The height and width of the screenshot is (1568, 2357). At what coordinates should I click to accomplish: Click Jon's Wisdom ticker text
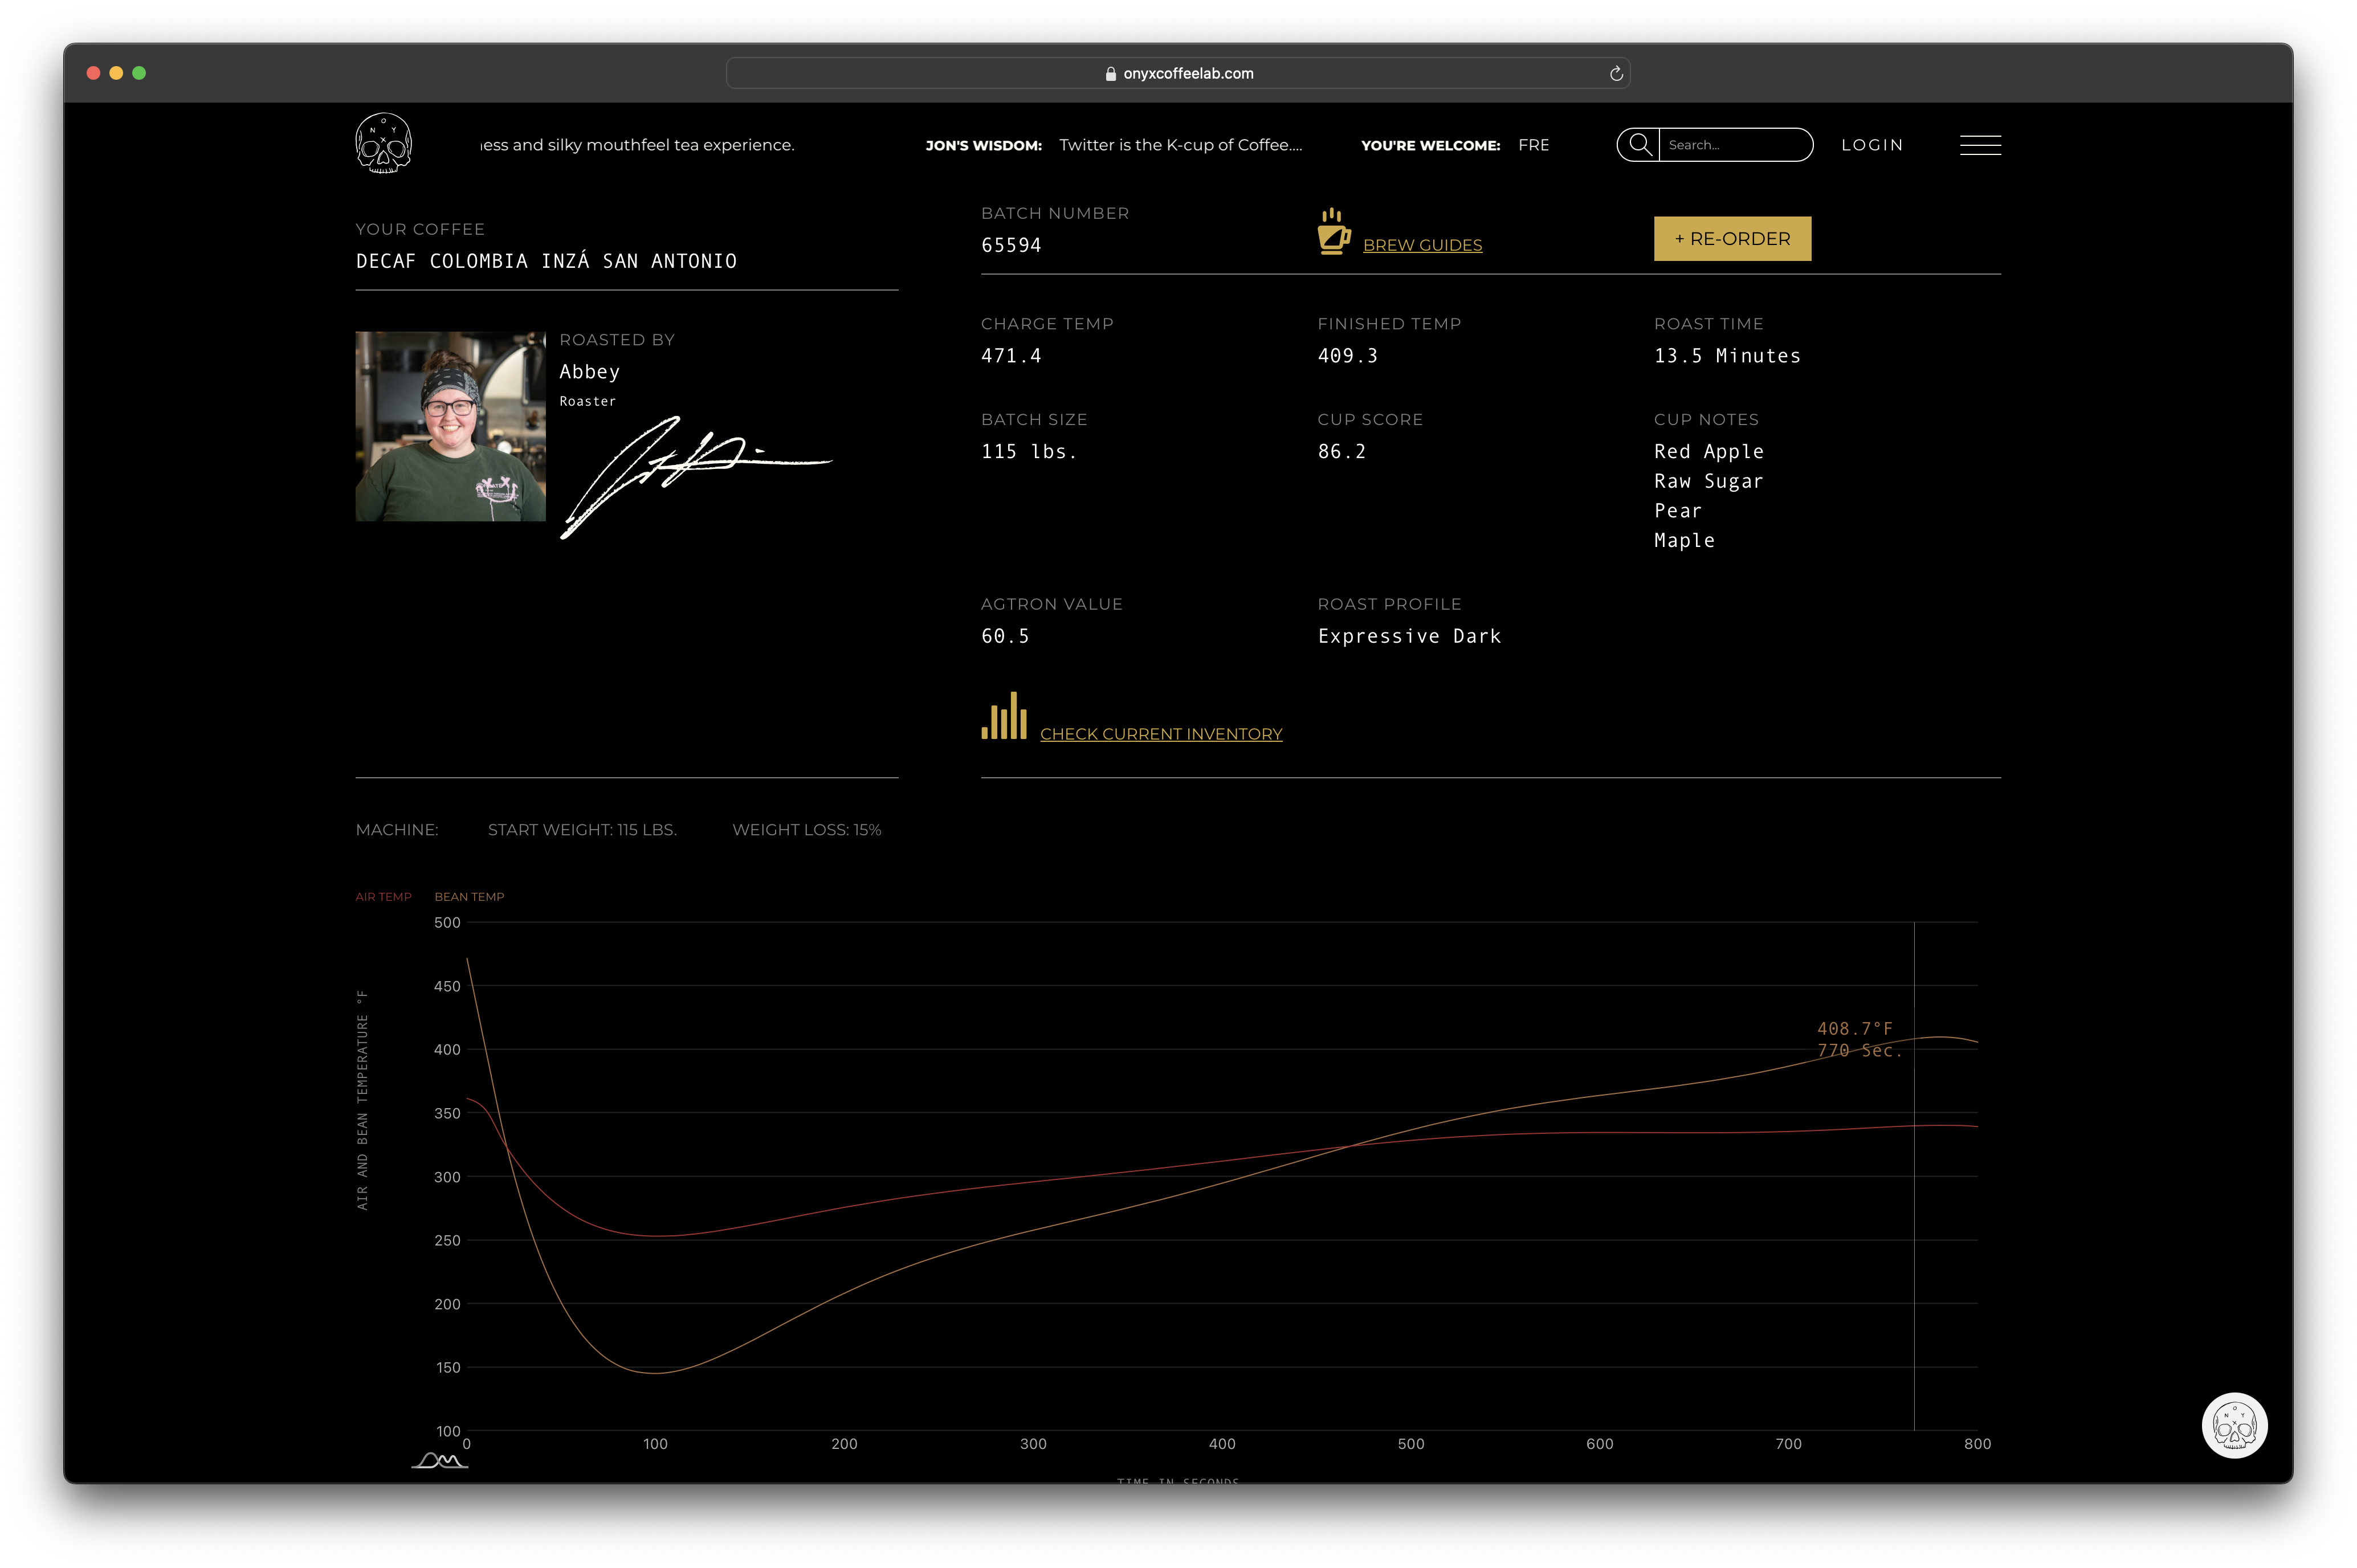tap(1180, 145)
